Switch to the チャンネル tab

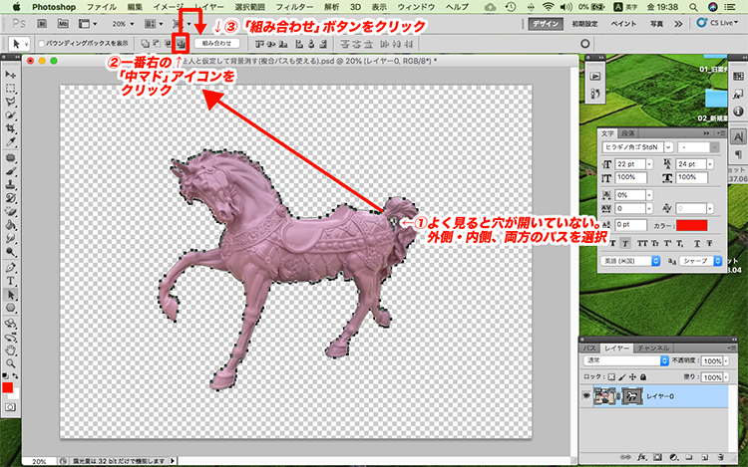pos(653,348)
